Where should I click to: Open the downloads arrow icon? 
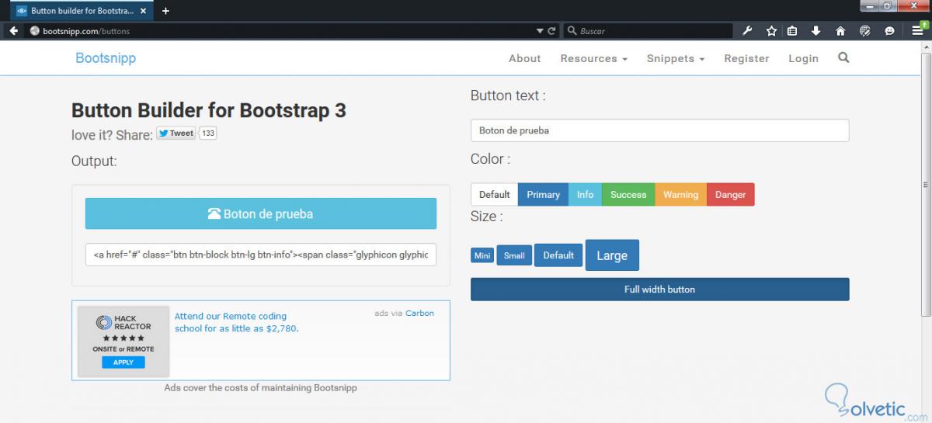coord(816,31)
